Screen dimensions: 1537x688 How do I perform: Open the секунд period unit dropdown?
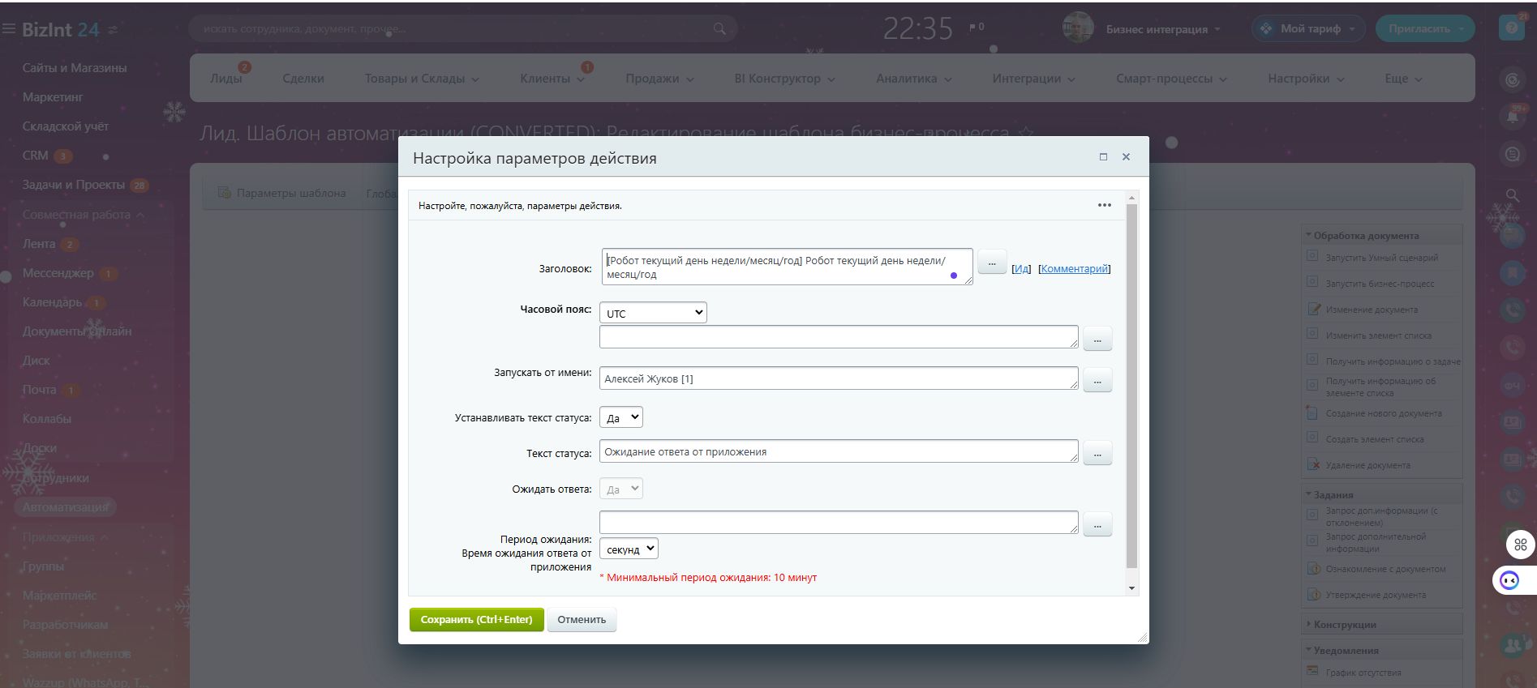[629, 549]
